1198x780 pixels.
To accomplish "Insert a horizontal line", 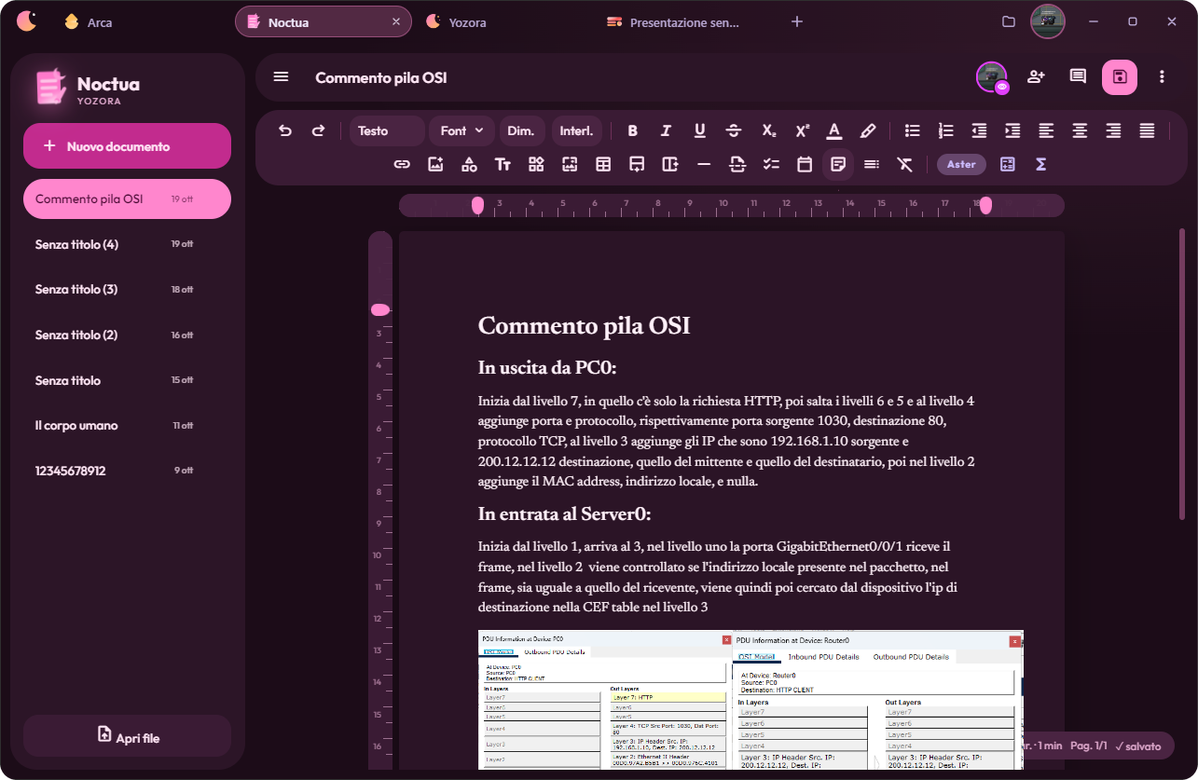I will [704, 165].
